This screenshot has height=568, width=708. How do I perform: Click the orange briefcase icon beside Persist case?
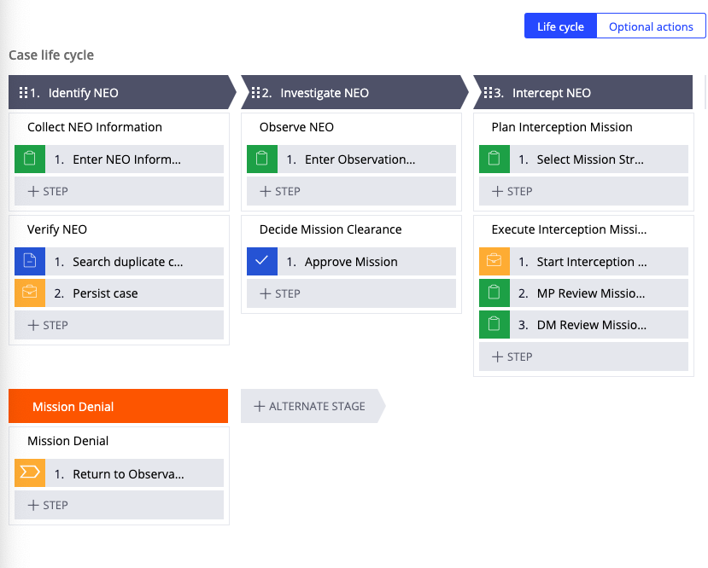pyautogui.click(x=30, y=293)
